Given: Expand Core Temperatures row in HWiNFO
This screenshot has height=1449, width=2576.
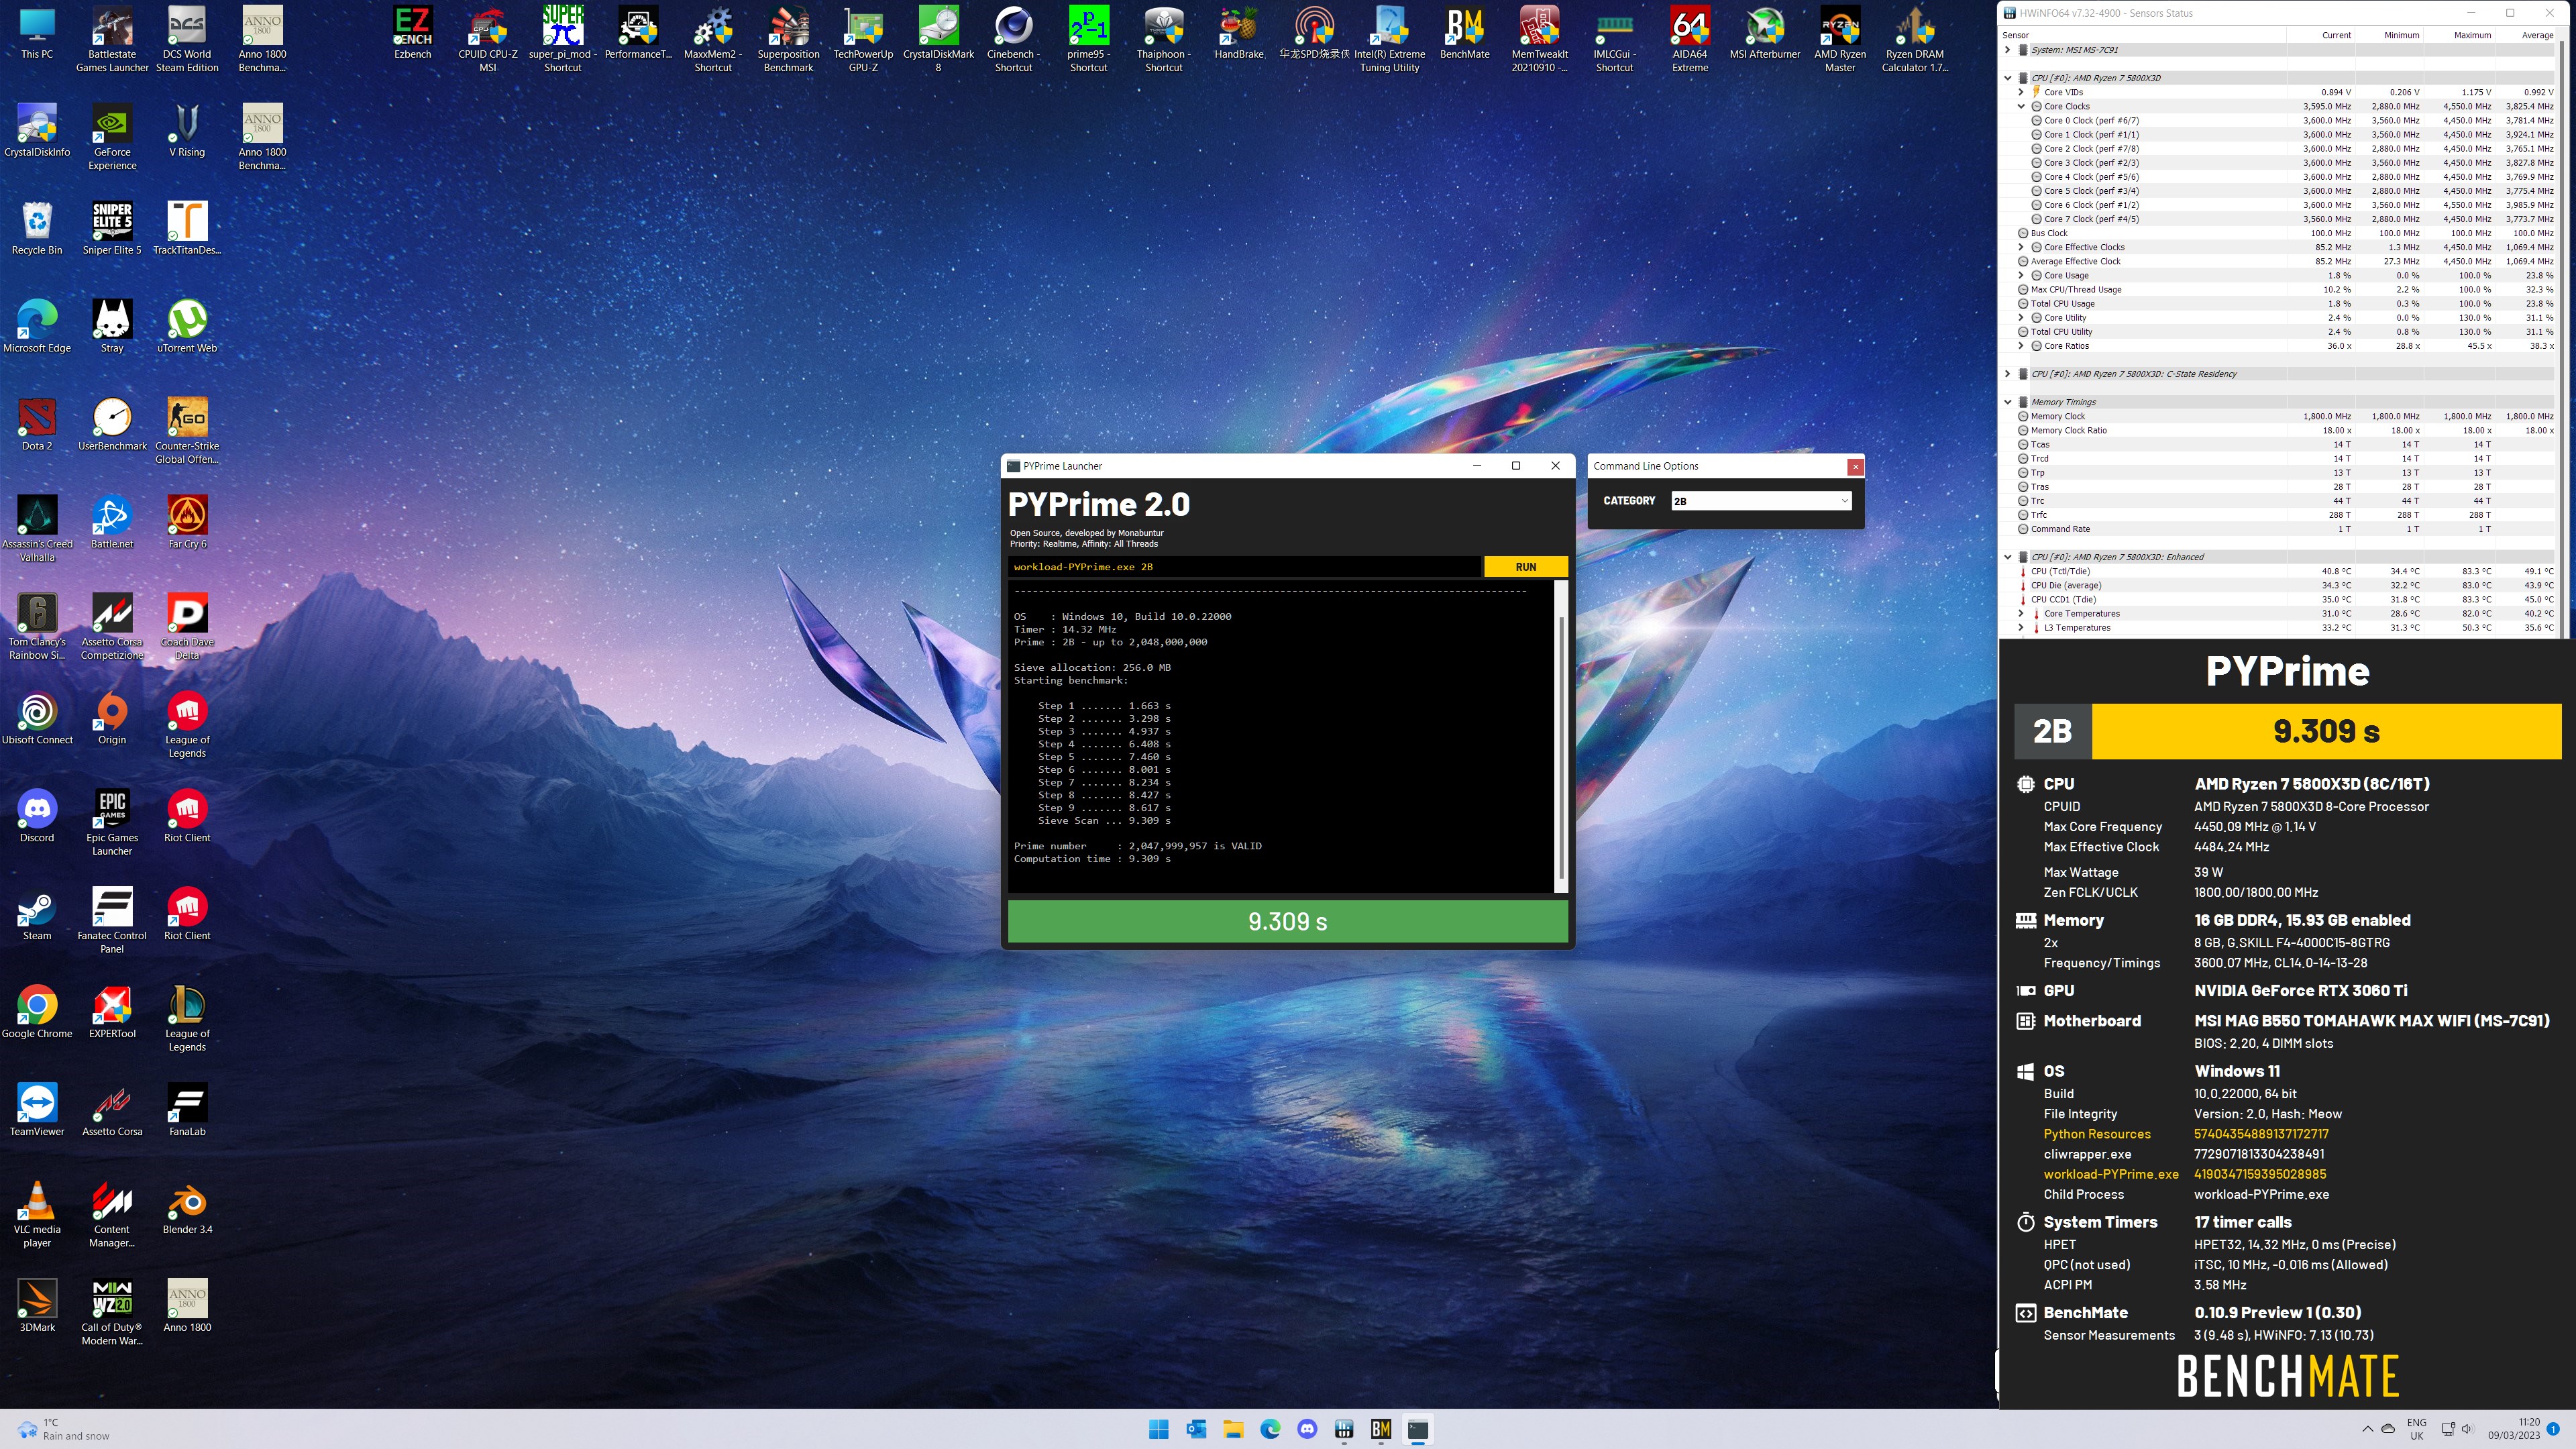Looking at the screenshot, I should (2021, 614).
